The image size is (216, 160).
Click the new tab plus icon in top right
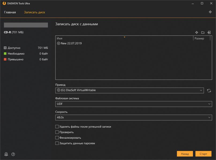click(x=210, y=12)
